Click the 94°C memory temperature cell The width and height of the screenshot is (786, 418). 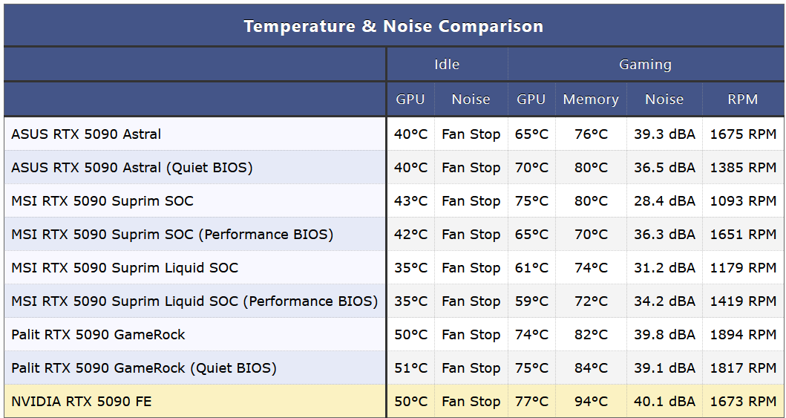tap(591, 402)
